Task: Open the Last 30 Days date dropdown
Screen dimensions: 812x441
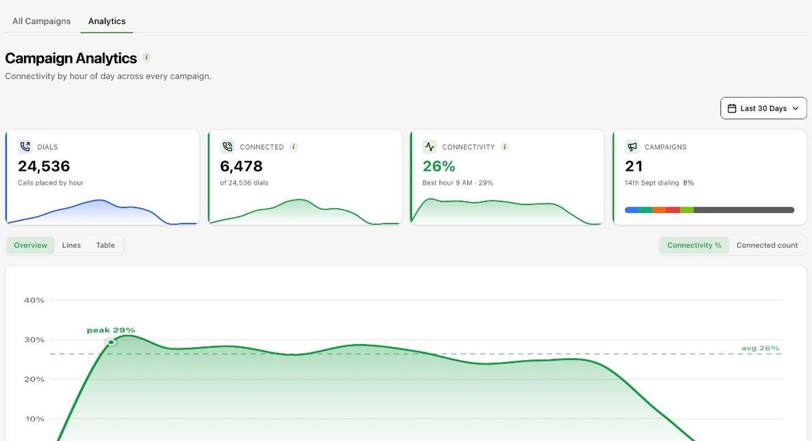Action: [763, 108]
